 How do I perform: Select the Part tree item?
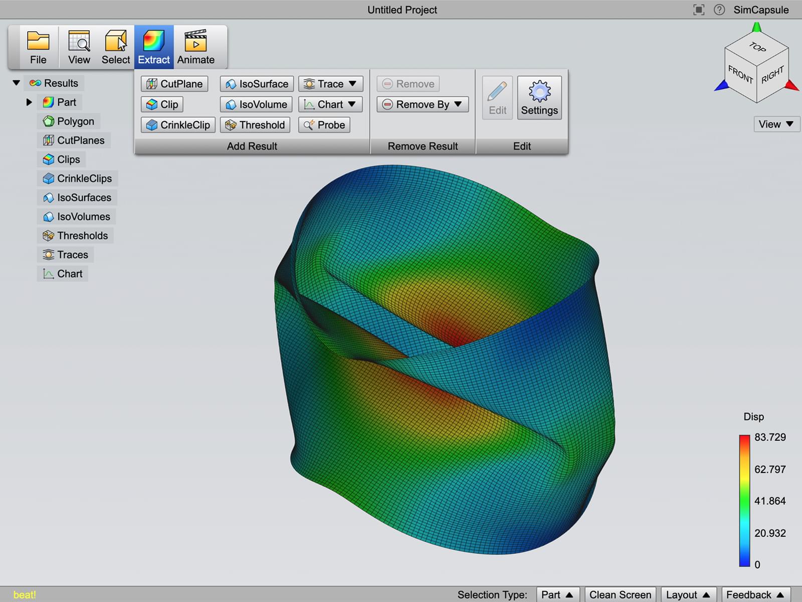tap(60, 102)
